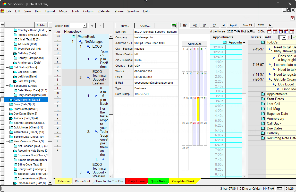
Task: Switch to the Quick Notes tab
Action: 159,181
